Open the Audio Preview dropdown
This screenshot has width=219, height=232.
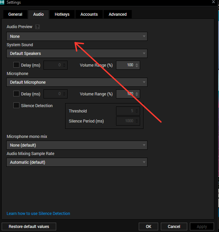pos(77,36)
